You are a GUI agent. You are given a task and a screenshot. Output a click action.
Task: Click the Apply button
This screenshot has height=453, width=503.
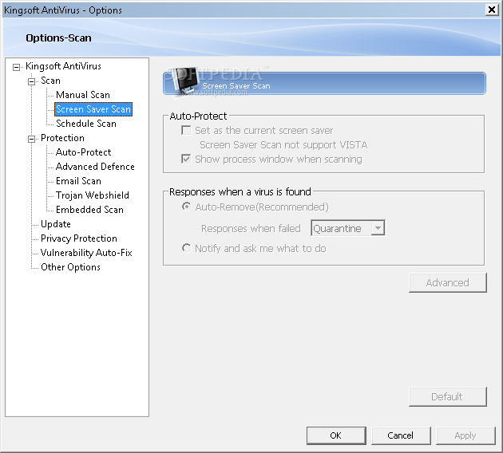pyautogui.click(x=465, y=435)
